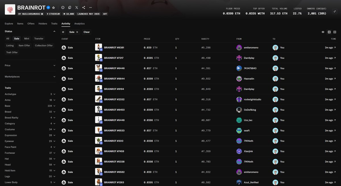Open the Traits tab
This screenshot has height=186, width=341.
click(x=54, y=24)
